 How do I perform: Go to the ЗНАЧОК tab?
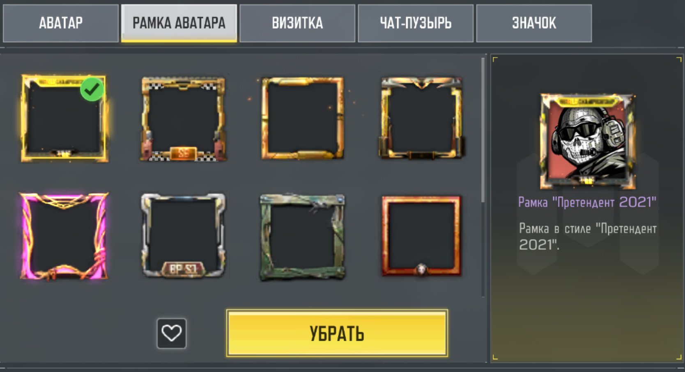tap(534, 23)
